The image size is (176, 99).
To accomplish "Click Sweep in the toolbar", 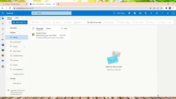I will (x=68, y=22).
